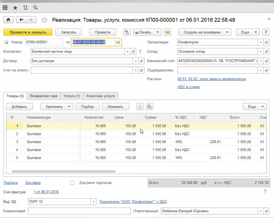This screenshot has width=274, height=218.
Task: Open the НДС в сумме link
Action: tap(188, 87)
